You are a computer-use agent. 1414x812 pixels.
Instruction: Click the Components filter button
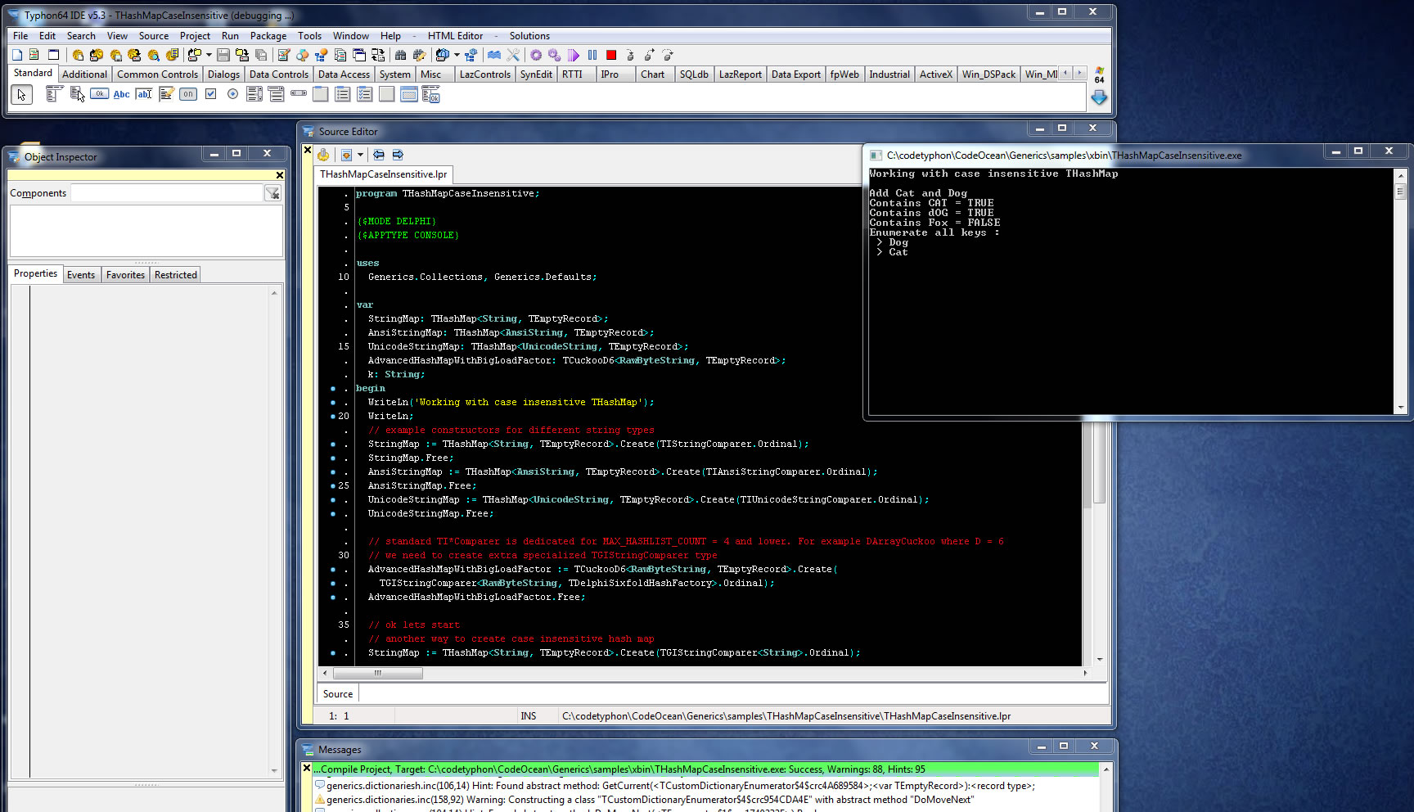click(272, 193)
